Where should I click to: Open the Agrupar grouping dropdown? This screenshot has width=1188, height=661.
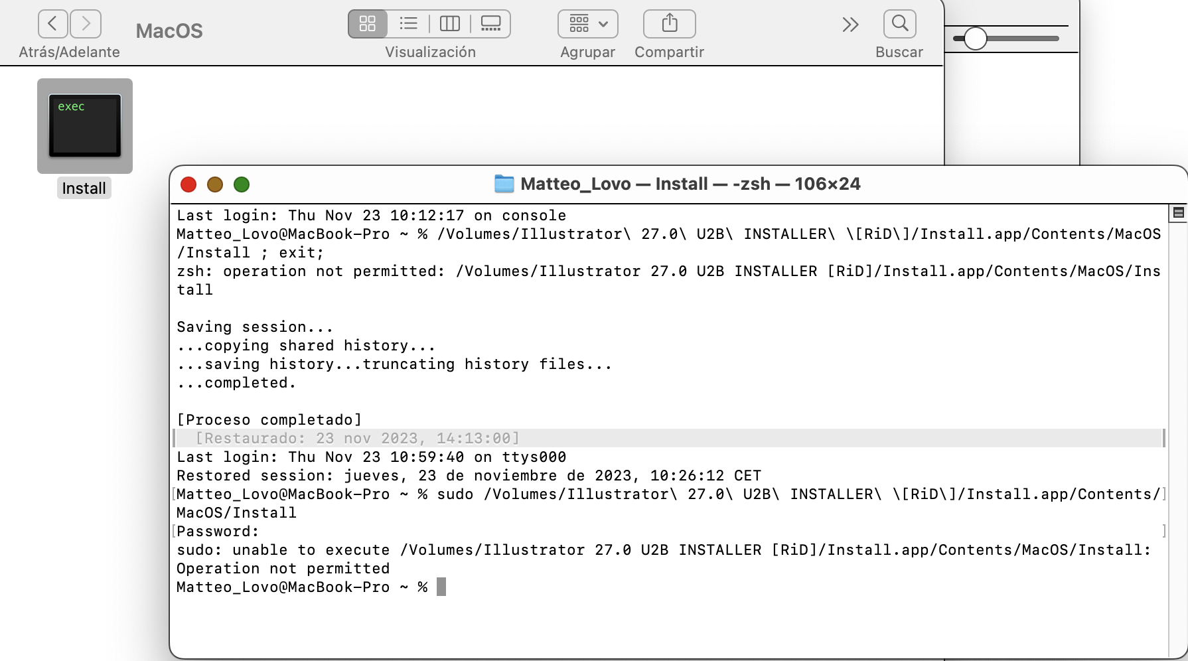click(x=588, y=24)
